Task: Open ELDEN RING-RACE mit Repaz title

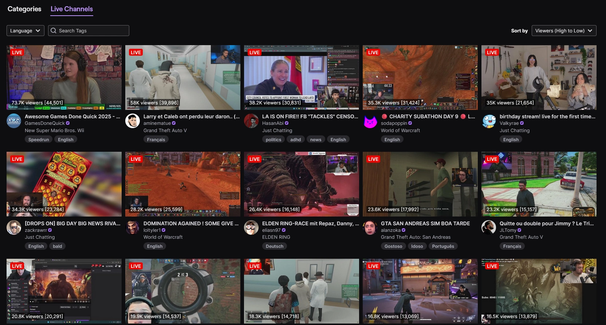Action: (x=310, y=223)
